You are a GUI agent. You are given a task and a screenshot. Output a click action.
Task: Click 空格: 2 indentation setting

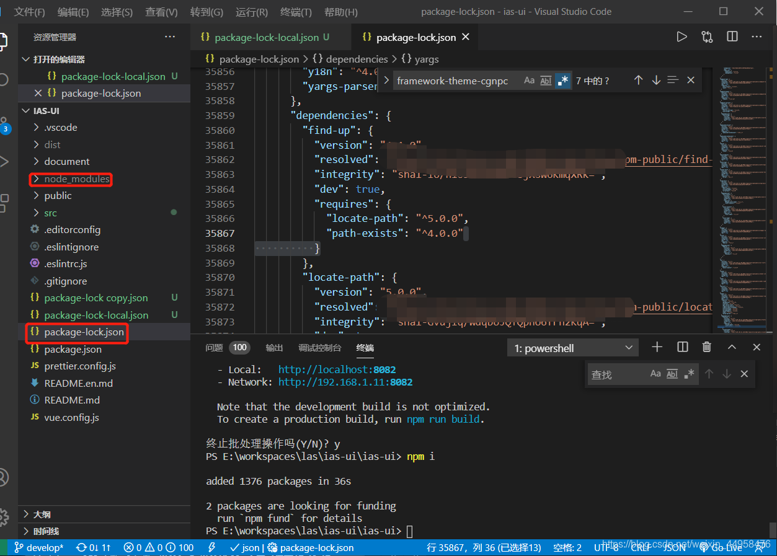(567, 547)
